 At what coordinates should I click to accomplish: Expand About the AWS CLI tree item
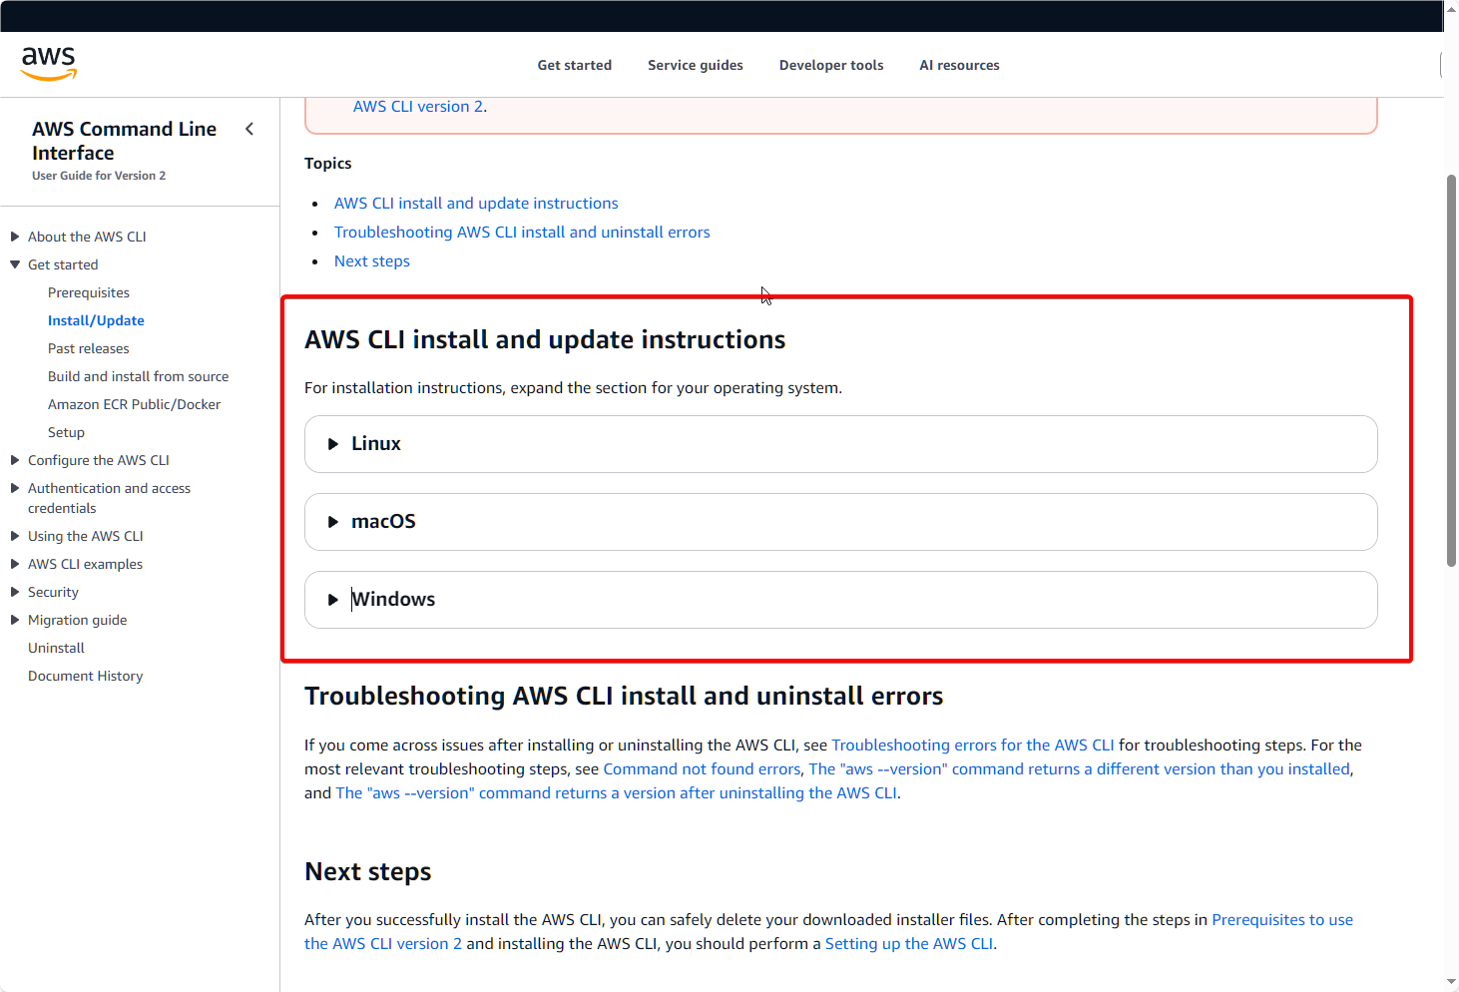click(x=15, y=237)
